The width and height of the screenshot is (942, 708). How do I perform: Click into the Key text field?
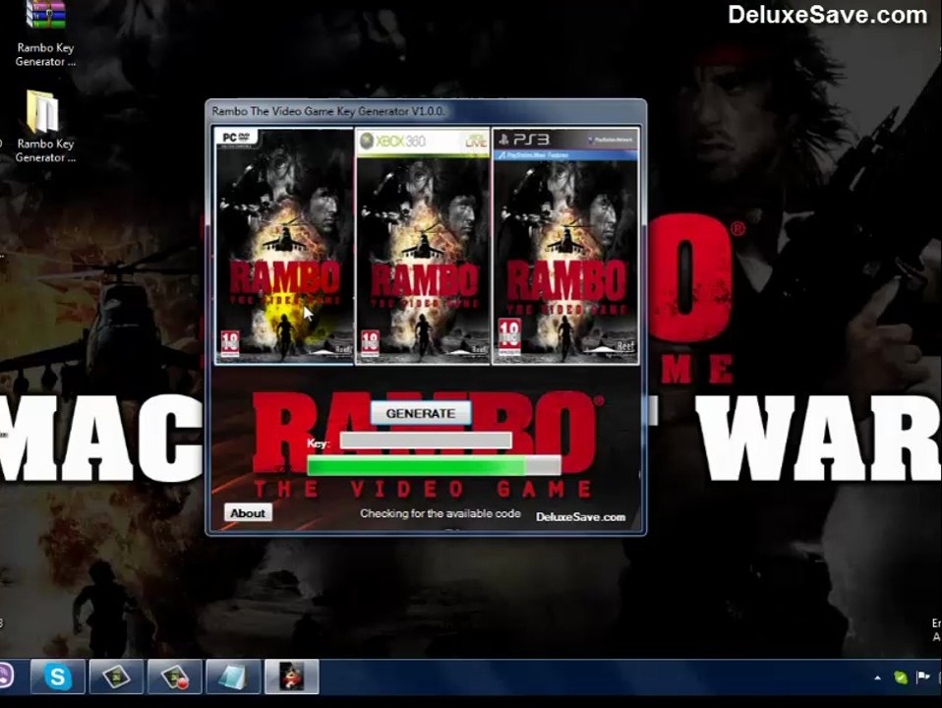[426, 441]
